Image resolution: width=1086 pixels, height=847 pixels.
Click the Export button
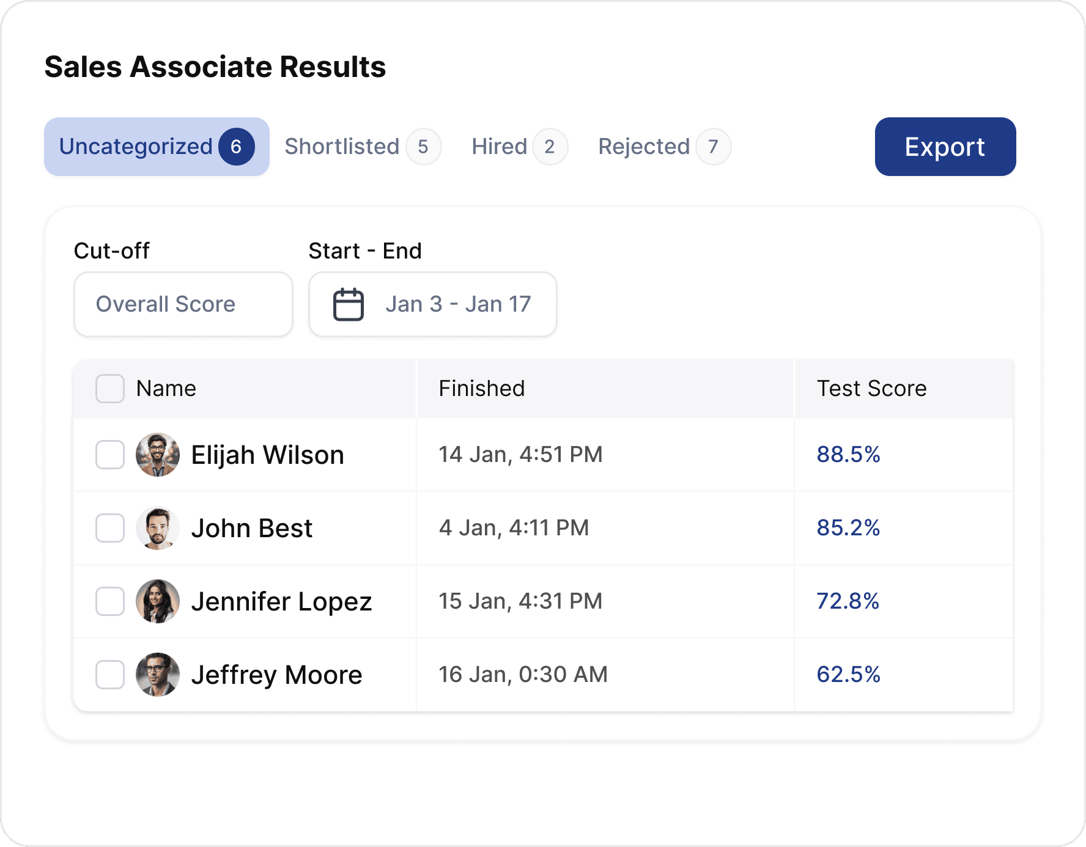(x=945, y=146)
